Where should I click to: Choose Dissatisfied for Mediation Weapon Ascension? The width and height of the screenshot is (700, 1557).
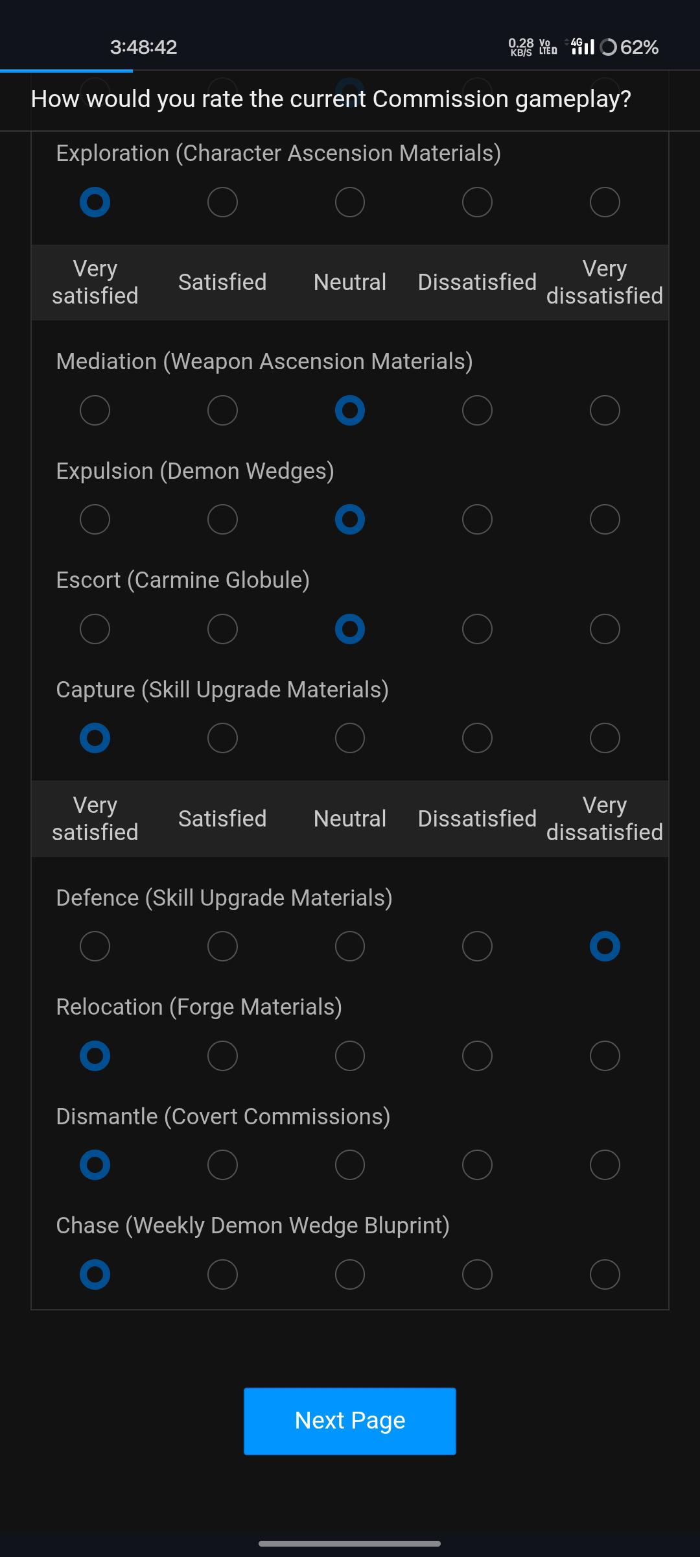coord(477,411)
